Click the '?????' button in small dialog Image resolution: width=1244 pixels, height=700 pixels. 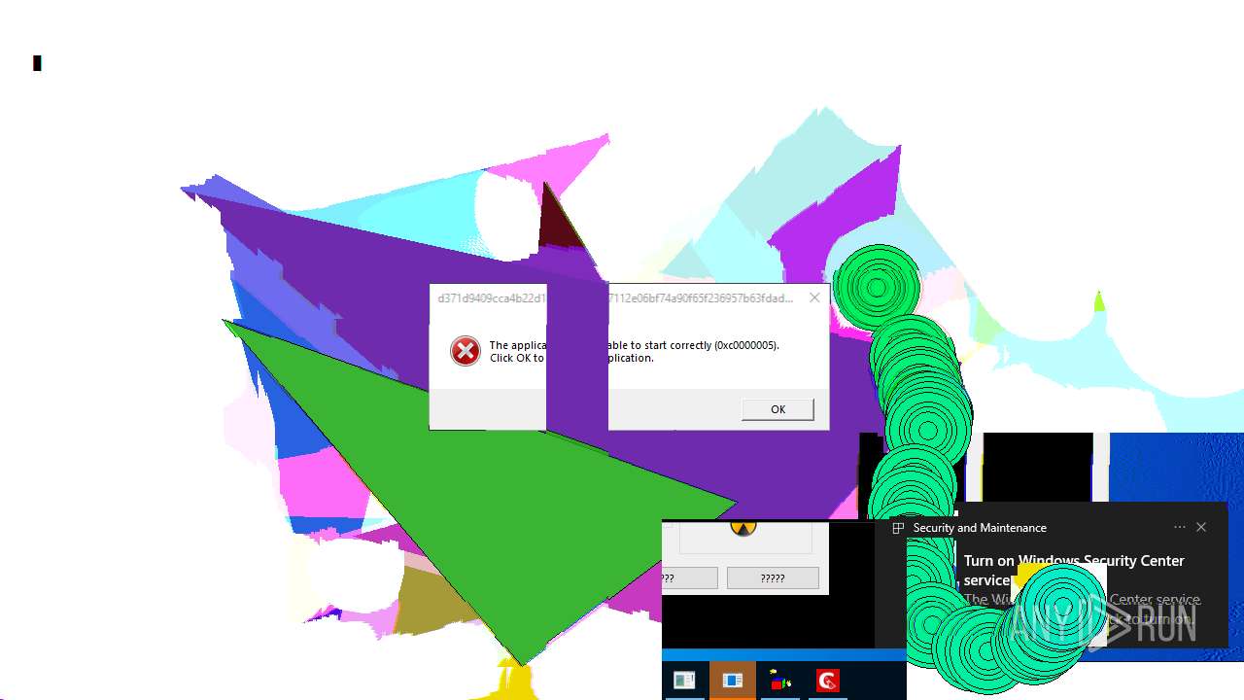click(773, 578)
